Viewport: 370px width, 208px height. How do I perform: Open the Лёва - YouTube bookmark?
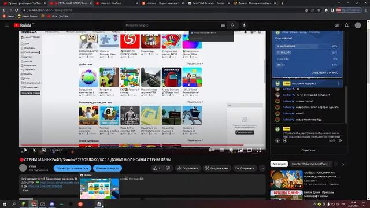[58, 16]
